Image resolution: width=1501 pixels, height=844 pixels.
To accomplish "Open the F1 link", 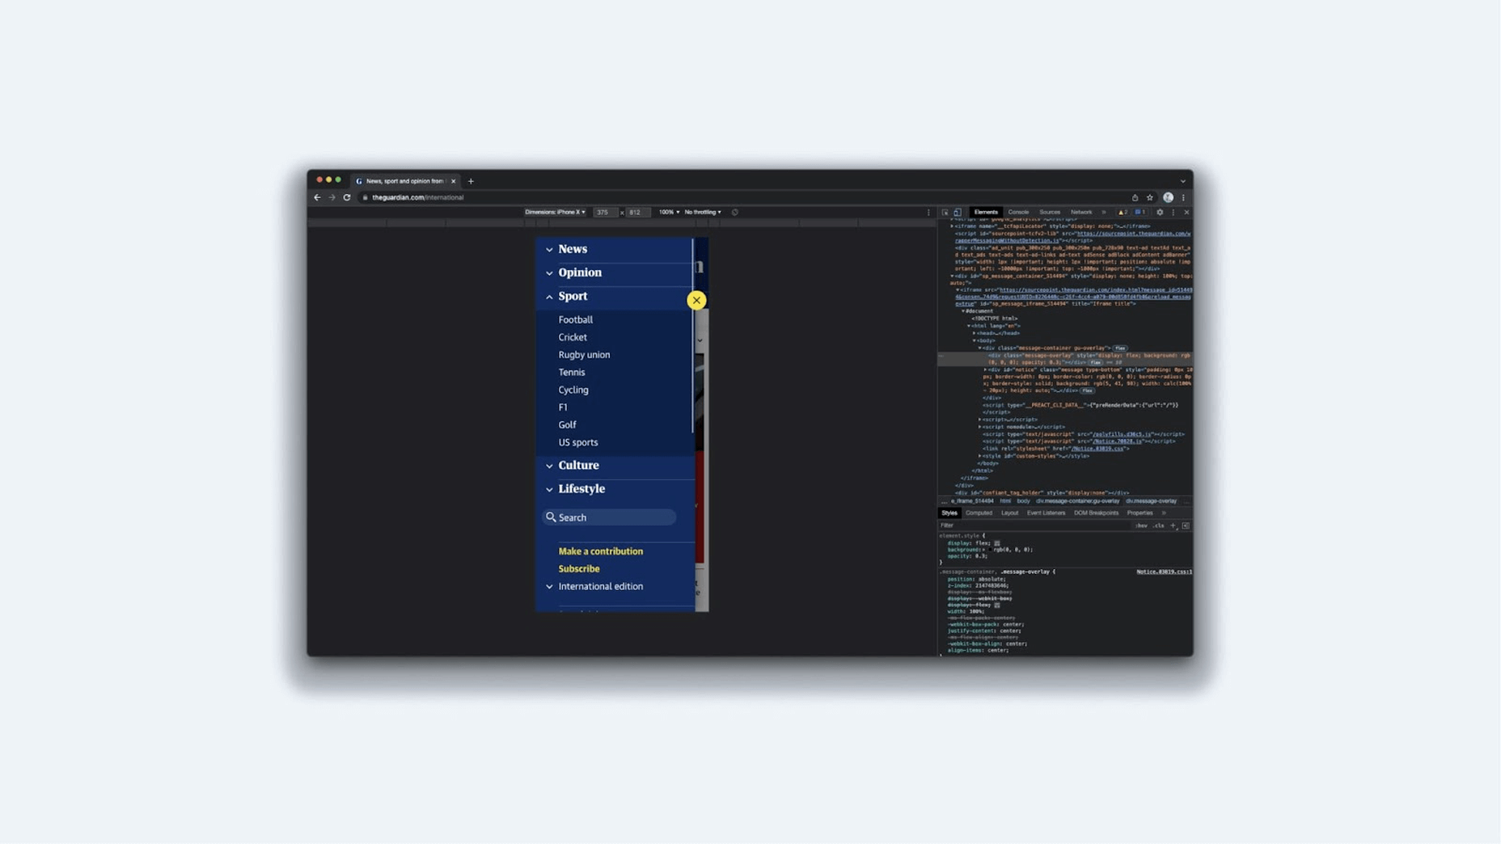I will click(563, 407).
